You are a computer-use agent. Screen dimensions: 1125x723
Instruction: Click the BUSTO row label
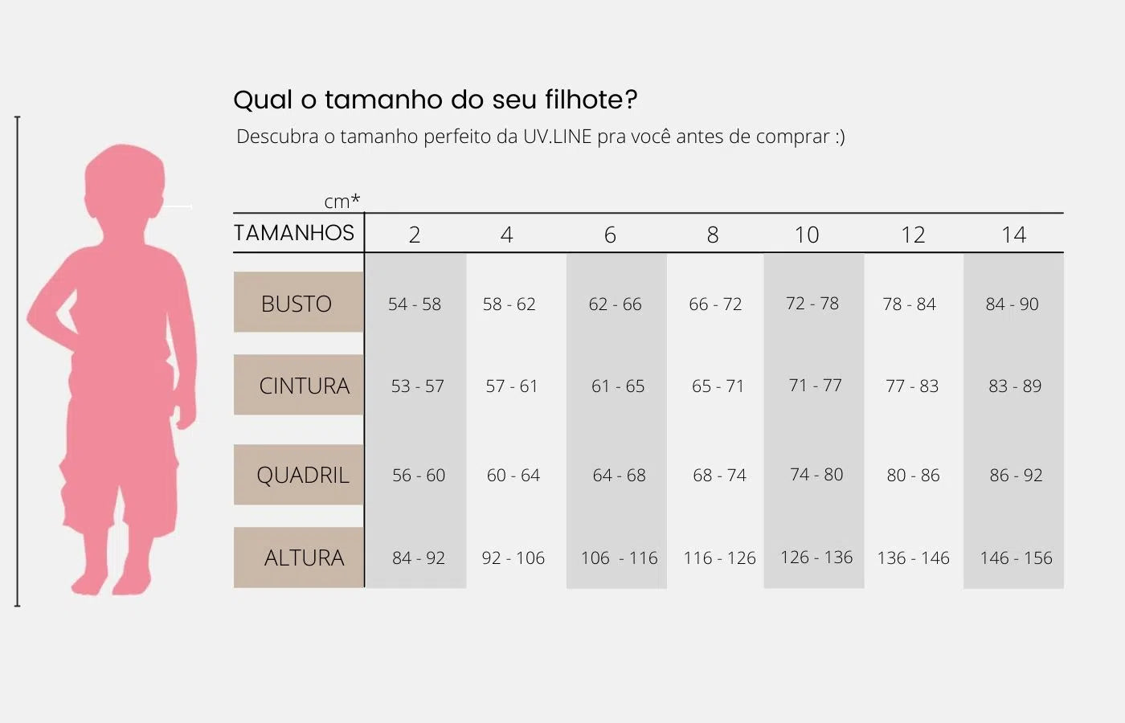[x=297, y=304]
